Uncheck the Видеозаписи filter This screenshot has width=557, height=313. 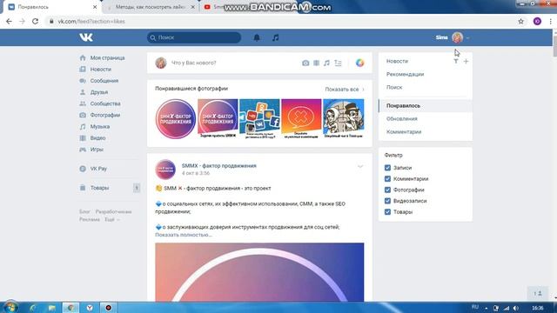pyautogui.click(x=387, y=201)
